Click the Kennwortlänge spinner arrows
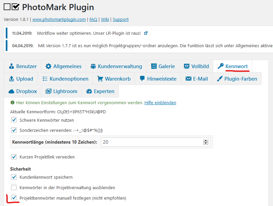 (206, 142)
